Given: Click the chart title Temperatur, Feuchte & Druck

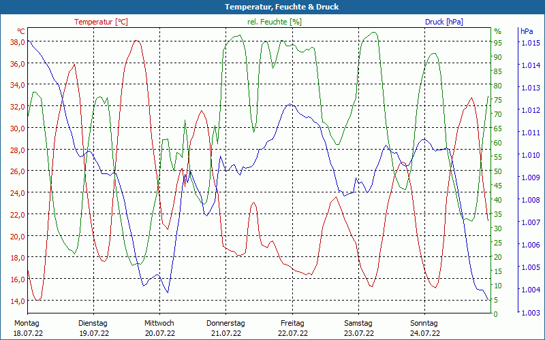Looking at the screenshot, I should coord(272,7).
